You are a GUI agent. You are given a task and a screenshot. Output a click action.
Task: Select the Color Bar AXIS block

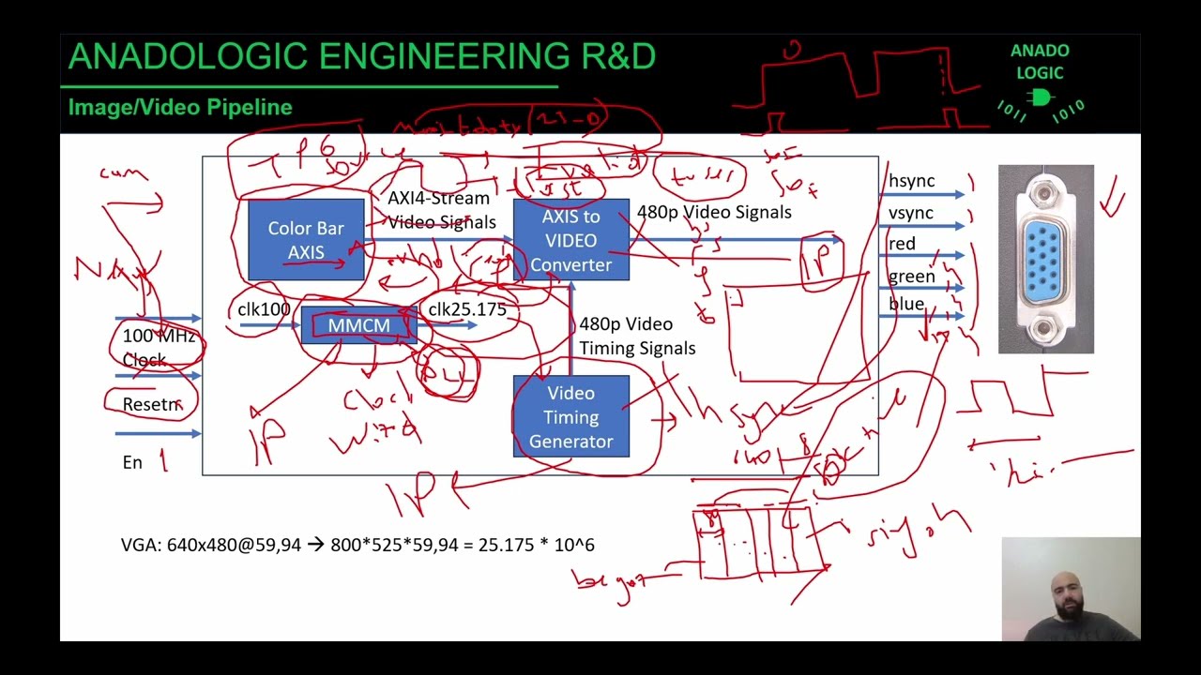[x=306, y=240]
